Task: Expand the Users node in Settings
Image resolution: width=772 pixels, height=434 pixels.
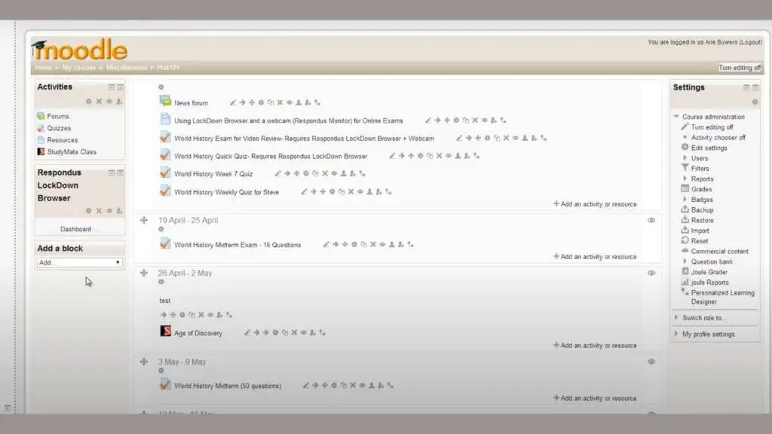Action: point(685,158)
